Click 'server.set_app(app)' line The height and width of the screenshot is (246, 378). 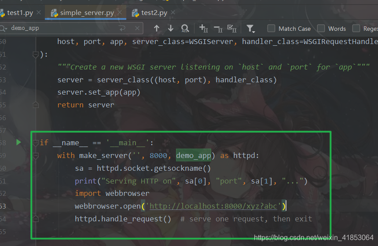[99, 92]
